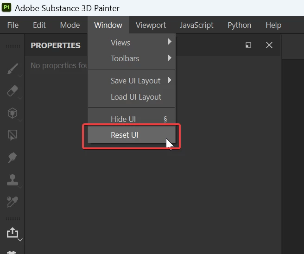Click the PROPERTIES panel title

click(56, 45)
